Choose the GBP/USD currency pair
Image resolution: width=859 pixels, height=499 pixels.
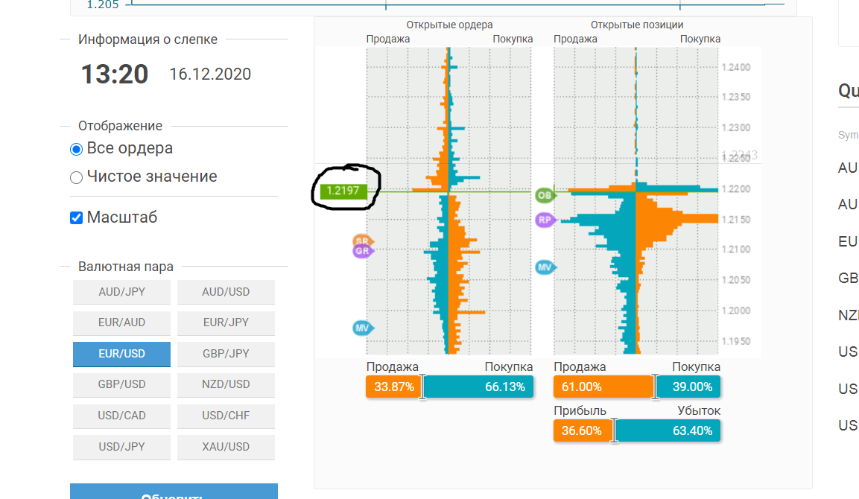click(x=121, y=384)
